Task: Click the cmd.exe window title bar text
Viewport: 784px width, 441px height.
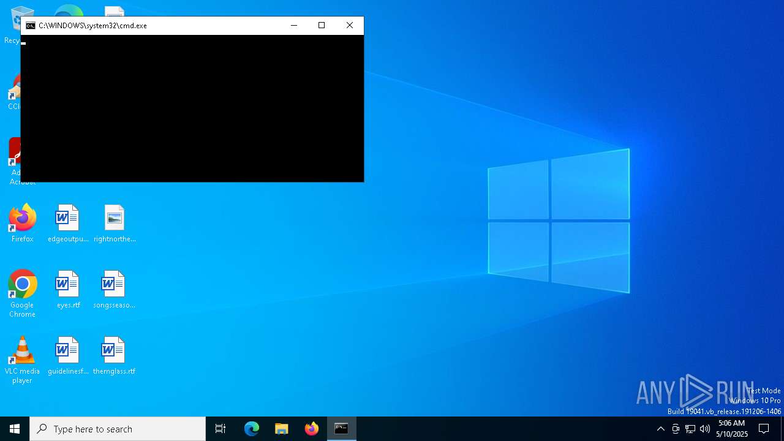Action: (92, 26)
